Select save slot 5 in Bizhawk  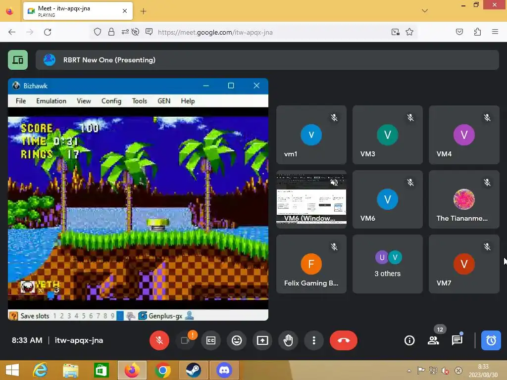(83, 316)
